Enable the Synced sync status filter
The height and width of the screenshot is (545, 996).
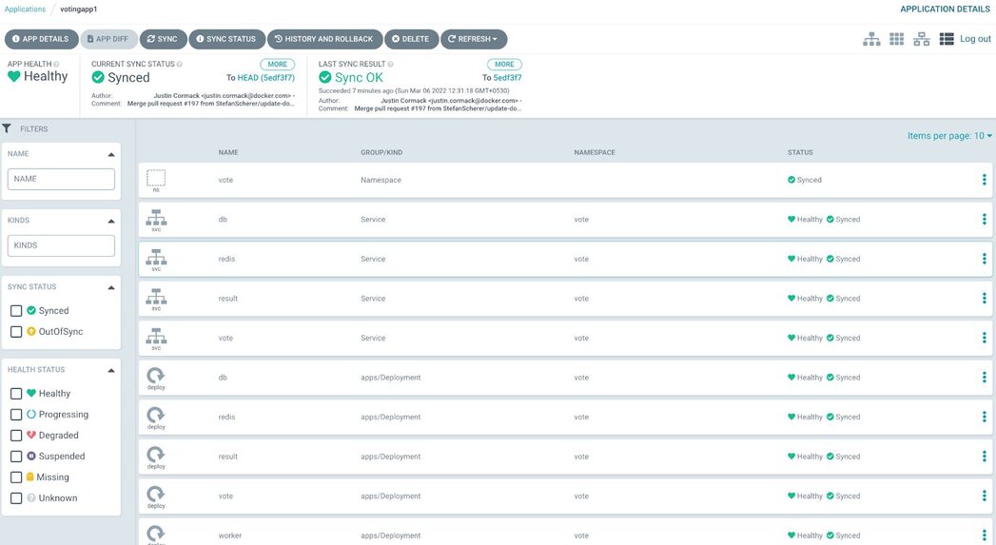pyautogui.click(x=16, y=311)
